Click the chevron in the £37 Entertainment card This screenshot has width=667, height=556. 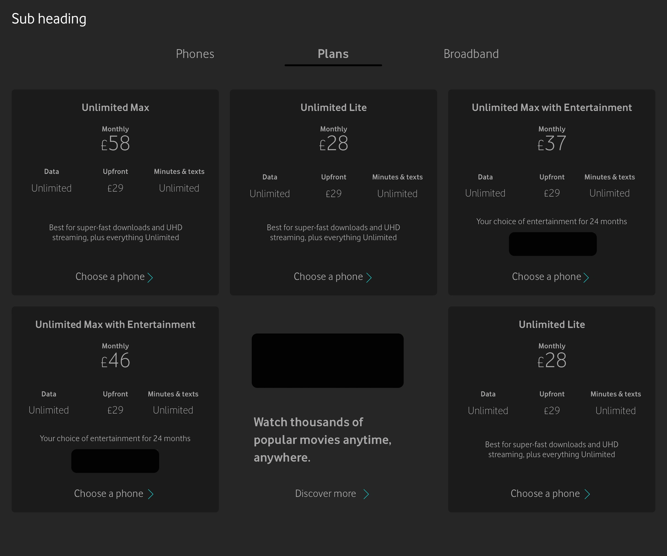pyautogui.click(x=586, y=277)
